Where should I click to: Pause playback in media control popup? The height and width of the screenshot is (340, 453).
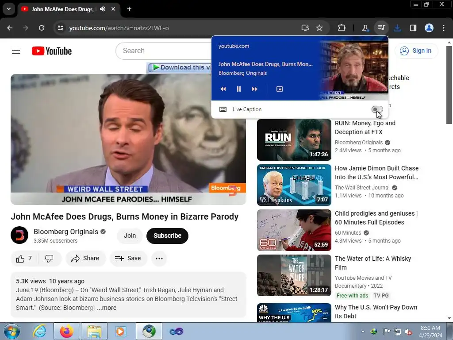(238, 89)
